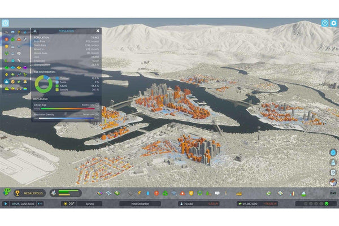Select the parks tree info view icon

click(x=6, y=60)
